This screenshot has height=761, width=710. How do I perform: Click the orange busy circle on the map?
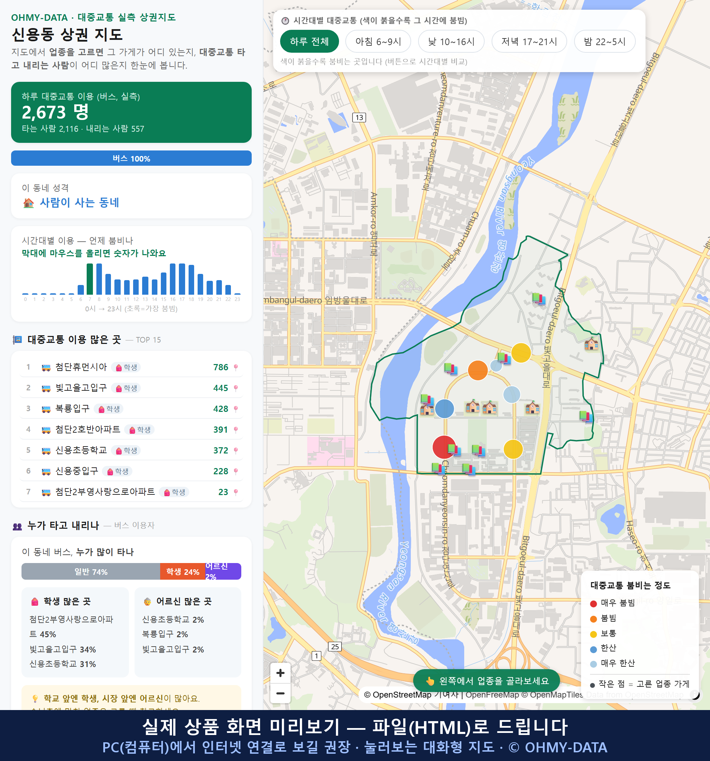coord(478,370)
